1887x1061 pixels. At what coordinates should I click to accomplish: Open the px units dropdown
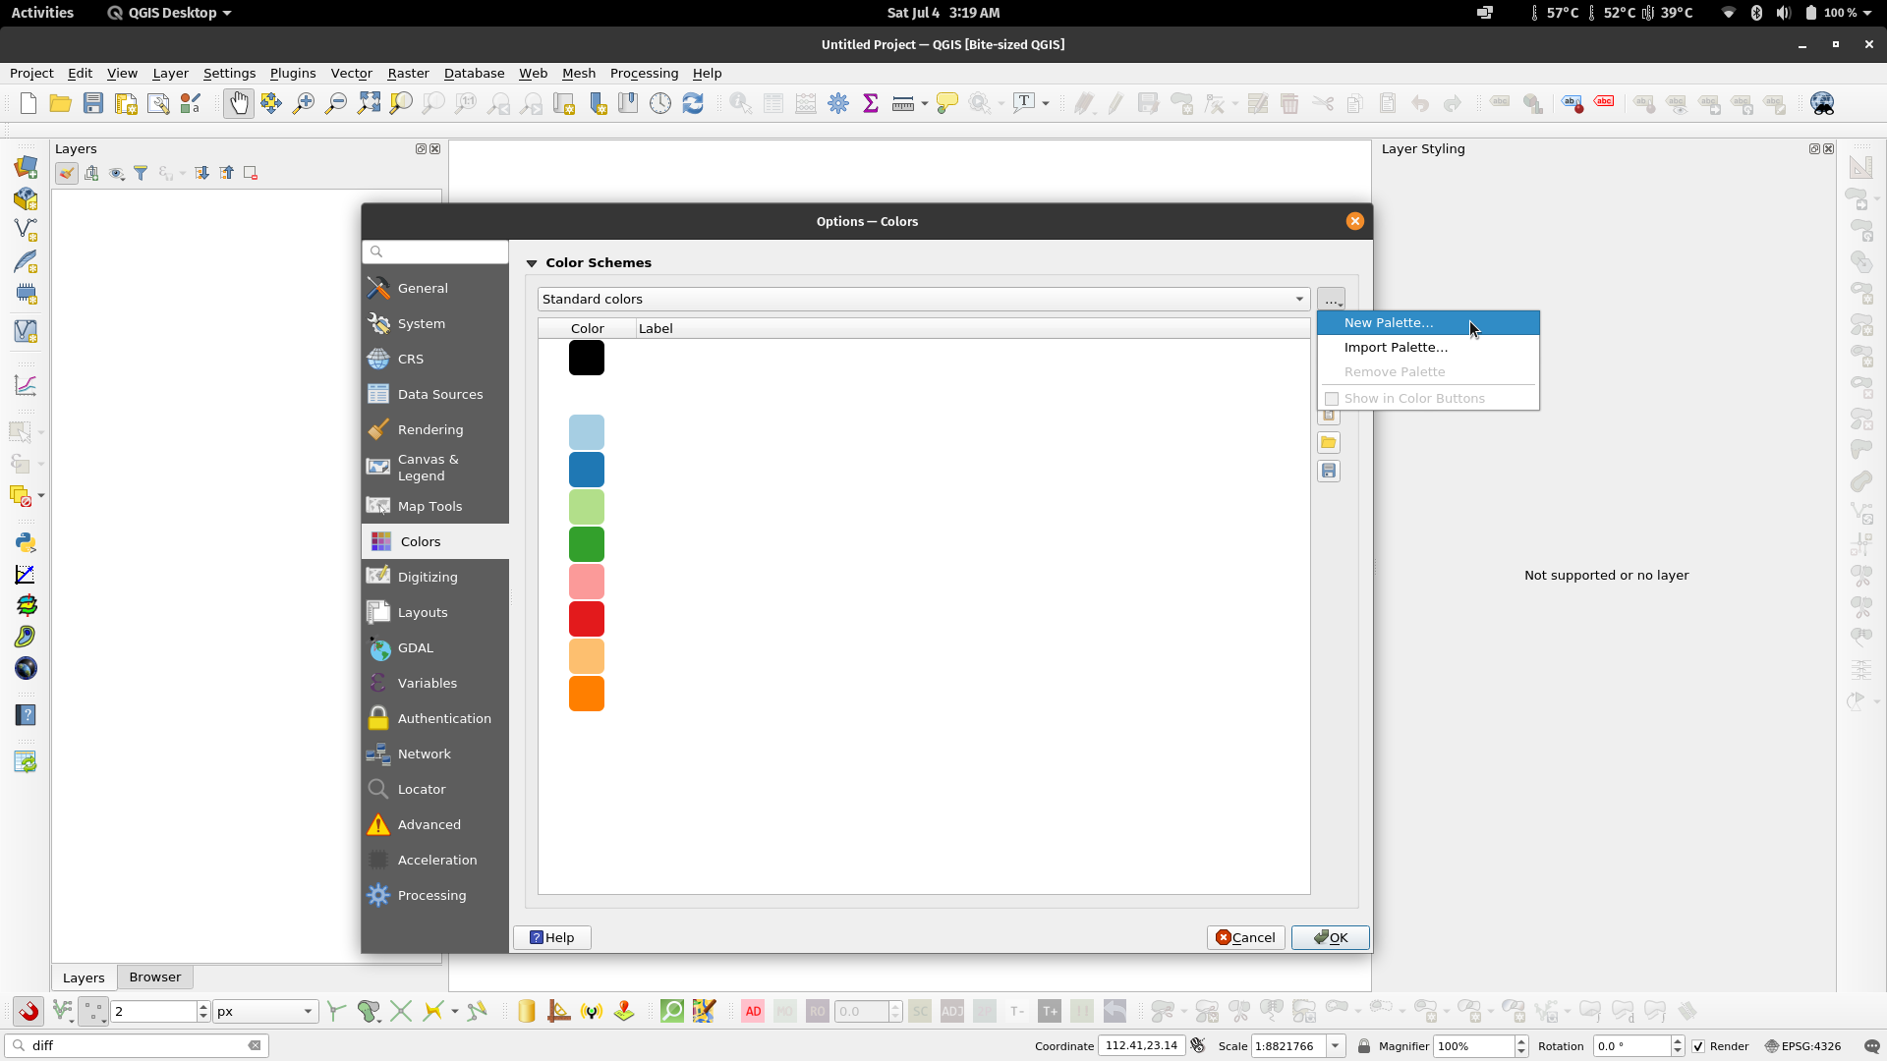click(x=265, y=1011)
